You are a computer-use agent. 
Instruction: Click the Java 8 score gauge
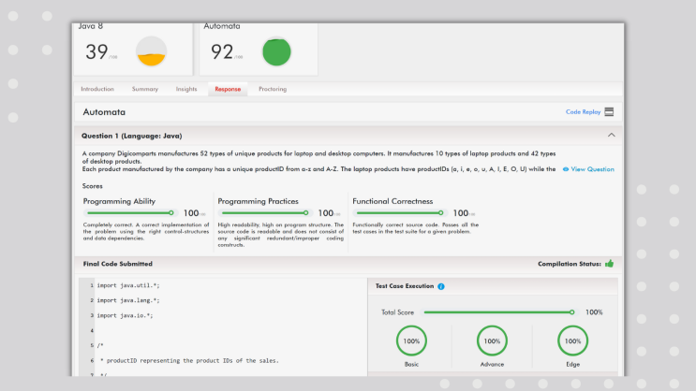coord(151,51)
